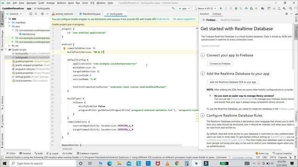
Task: Open Assistant panel gear settings
Action: tap(287, 14)
